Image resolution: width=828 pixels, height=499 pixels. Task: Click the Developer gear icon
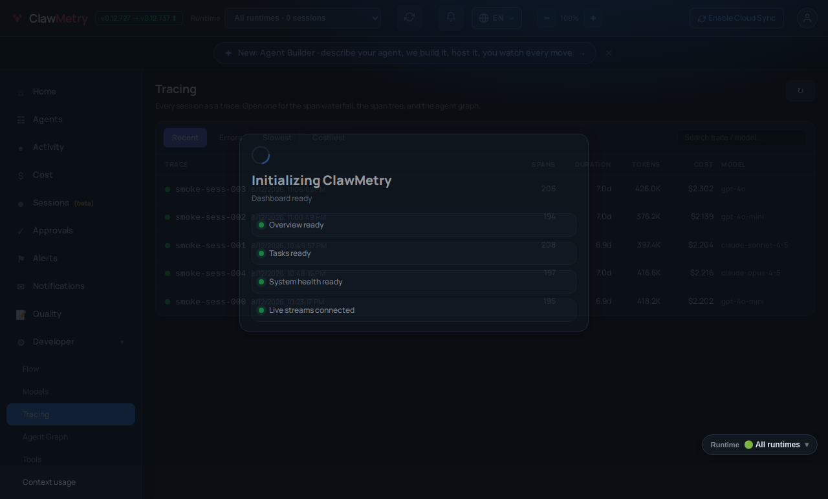[21, 342]
